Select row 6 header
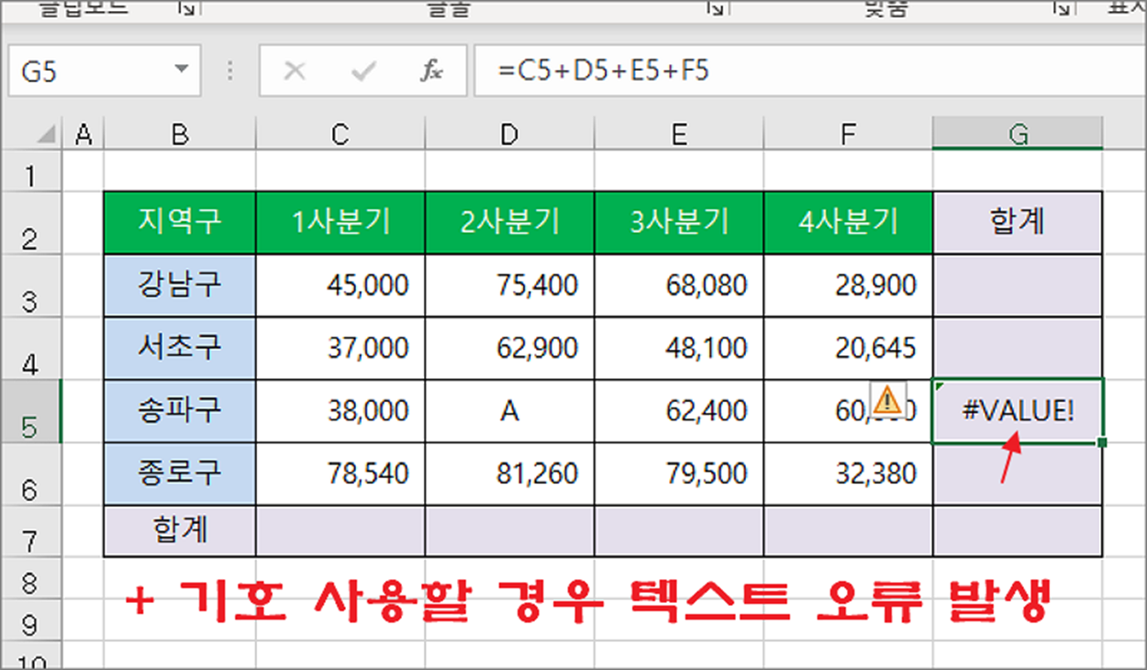Viewport: 1147px width, 670px height. (x=30, y=474)
